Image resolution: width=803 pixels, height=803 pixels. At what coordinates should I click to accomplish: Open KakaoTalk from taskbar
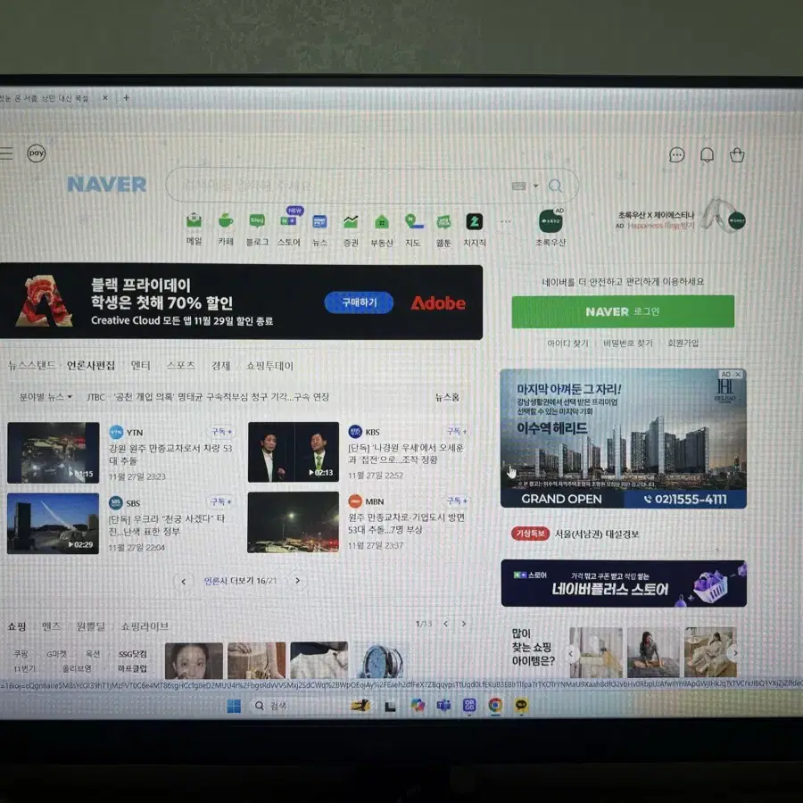521,705
